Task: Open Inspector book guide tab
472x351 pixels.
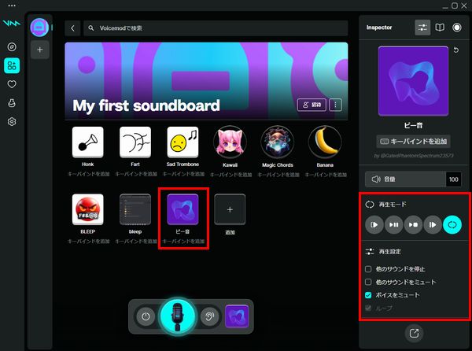Action: (x=440, y=28)
